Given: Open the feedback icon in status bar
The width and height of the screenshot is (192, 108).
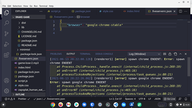Looking at the screenshot, I should point(180,99).
